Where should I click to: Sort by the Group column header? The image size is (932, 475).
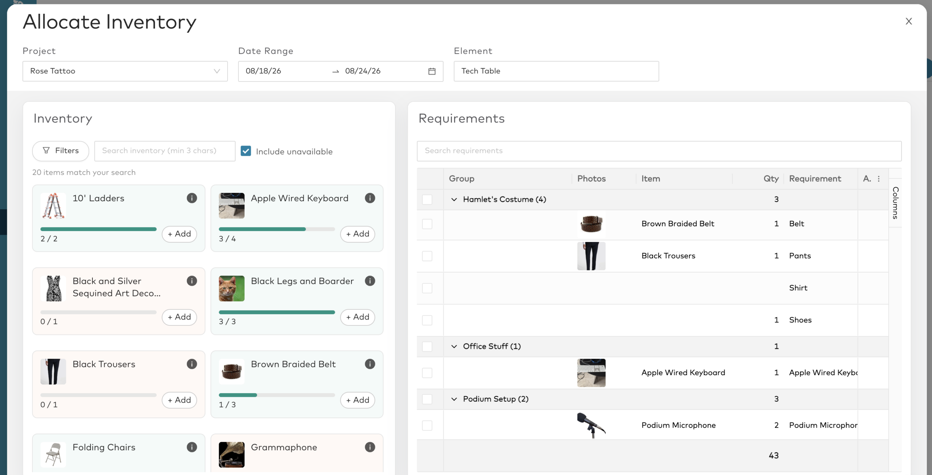461,179
